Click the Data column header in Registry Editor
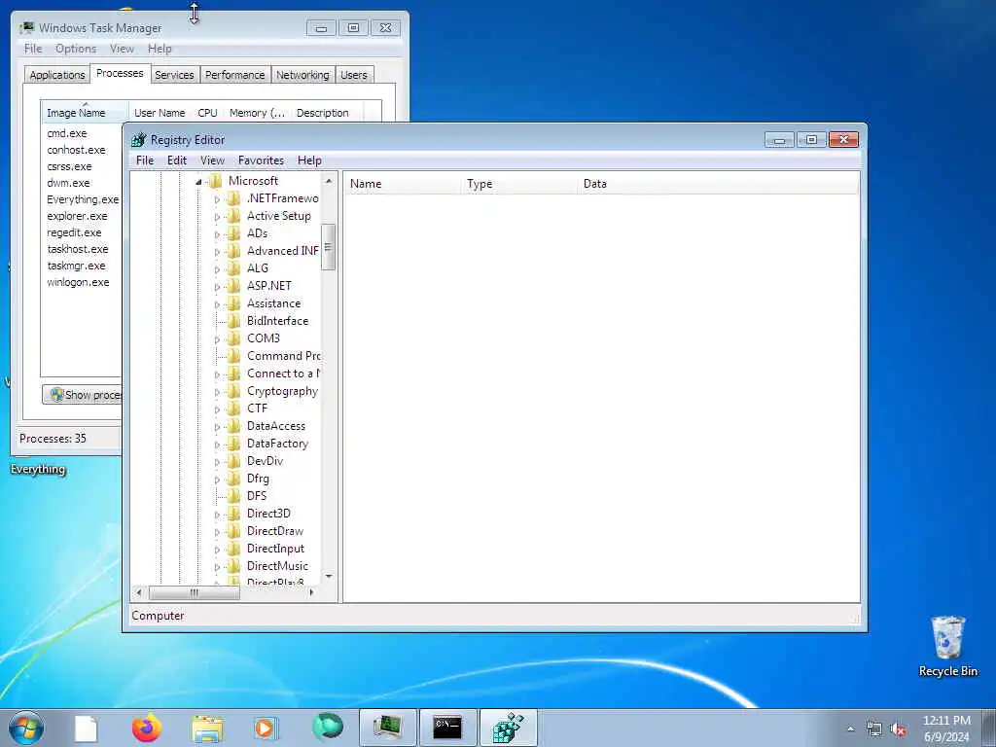The image size is (996, 747). (718, 184)
